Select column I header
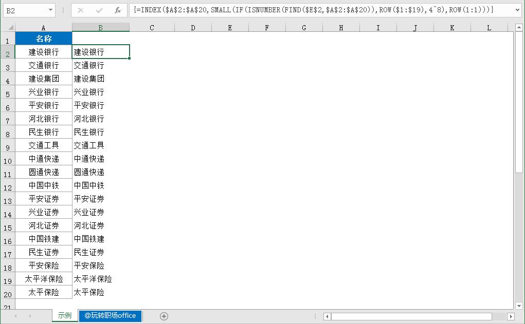The image size is (525, 324). click(x=378, y=28)
